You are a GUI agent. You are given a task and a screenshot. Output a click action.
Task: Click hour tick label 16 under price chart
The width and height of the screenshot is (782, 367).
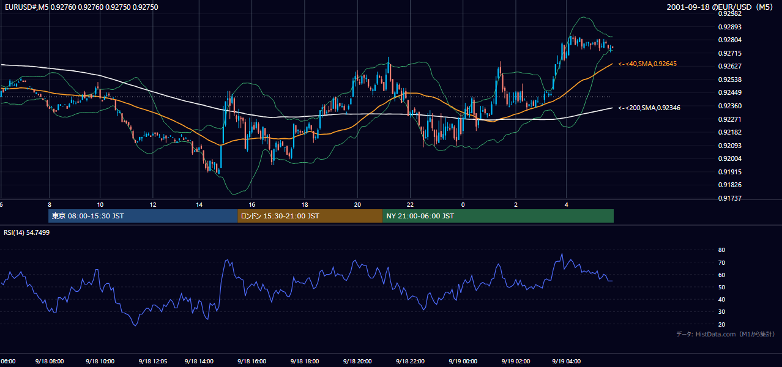click(252, 204)
